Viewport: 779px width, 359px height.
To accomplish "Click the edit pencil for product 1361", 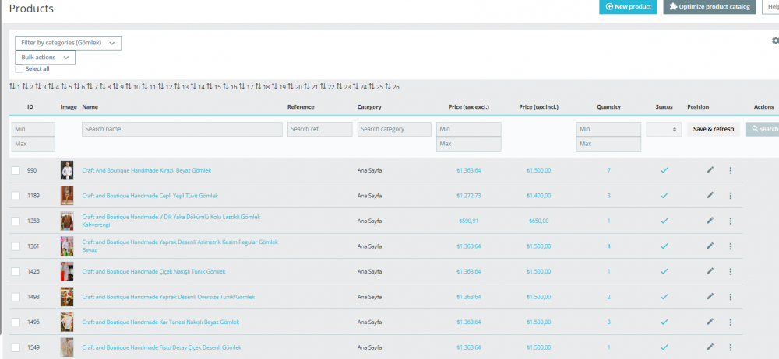I will click(x=710, y=246).
